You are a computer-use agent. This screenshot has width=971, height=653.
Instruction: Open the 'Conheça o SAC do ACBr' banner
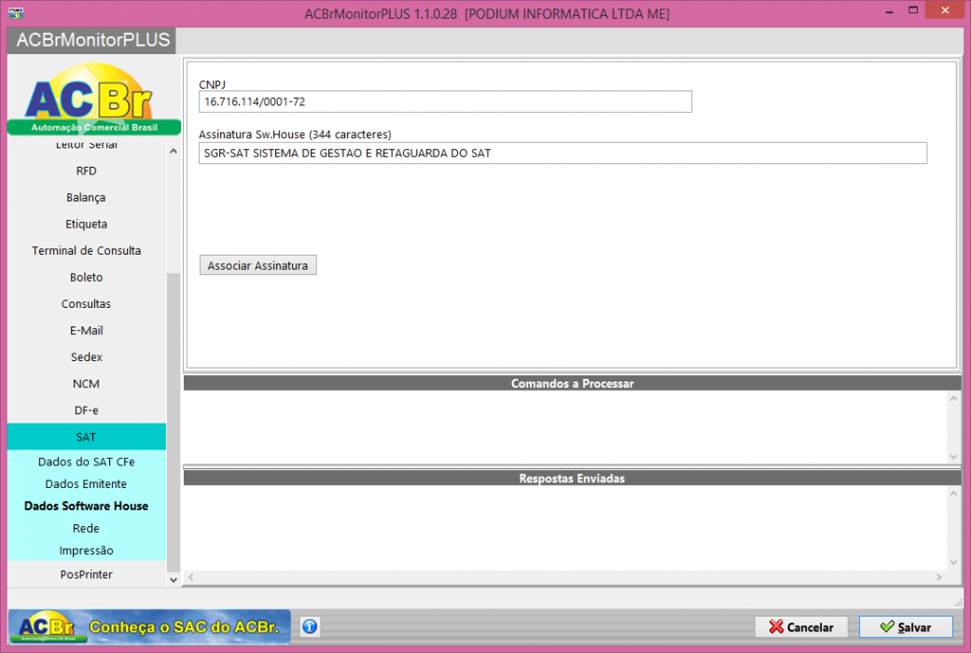click(x=149, y=627)
